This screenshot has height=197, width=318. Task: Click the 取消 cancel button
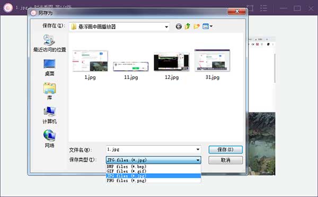[x=226, y=160]
